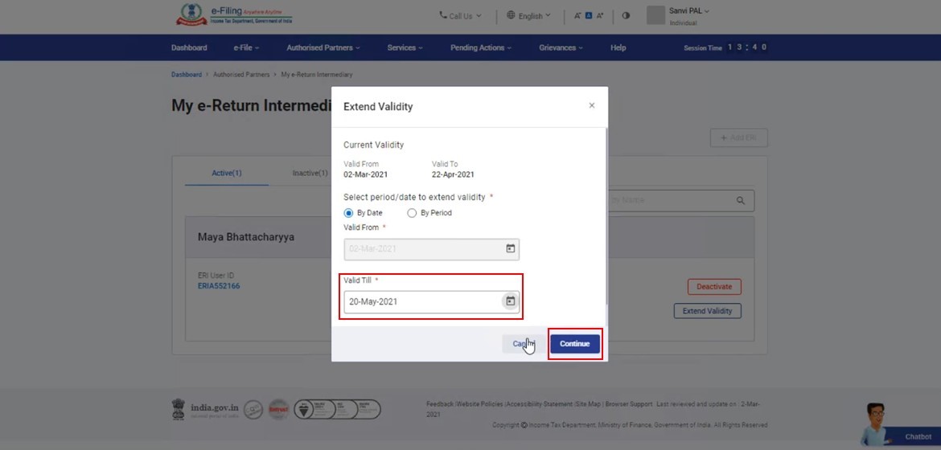Open the Authorised Partners menu

point(323,47)
